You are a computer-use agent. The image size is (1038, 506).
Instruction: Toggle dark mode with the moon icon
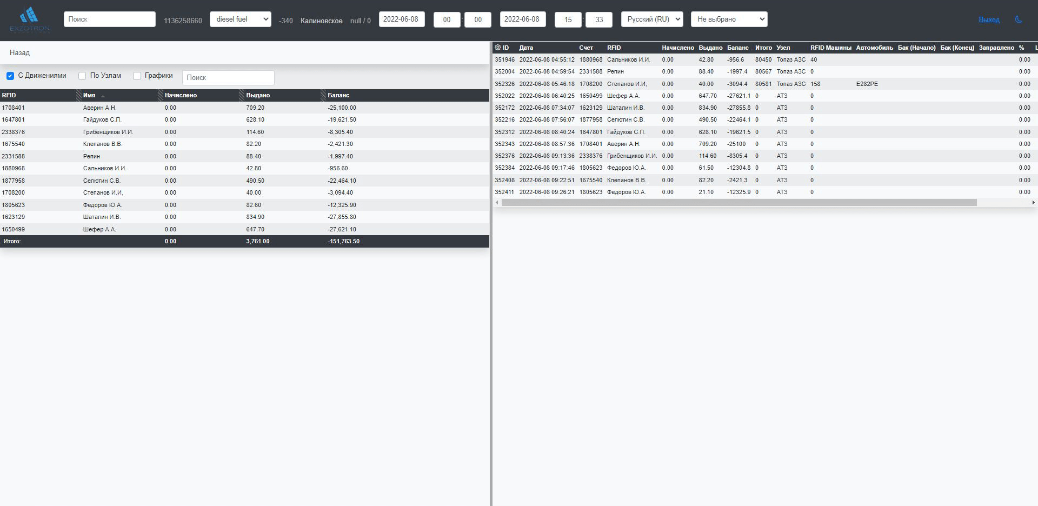coord(1019,19)
